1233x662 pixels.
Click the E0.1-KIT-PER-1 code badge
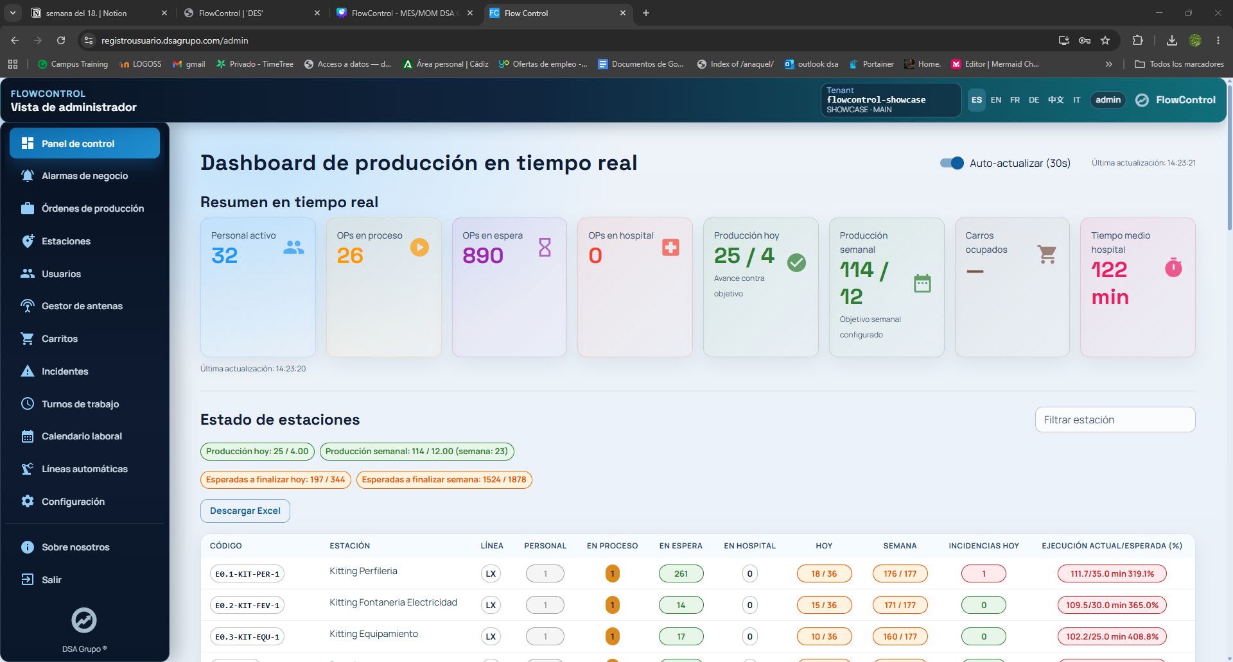[247, 574]
